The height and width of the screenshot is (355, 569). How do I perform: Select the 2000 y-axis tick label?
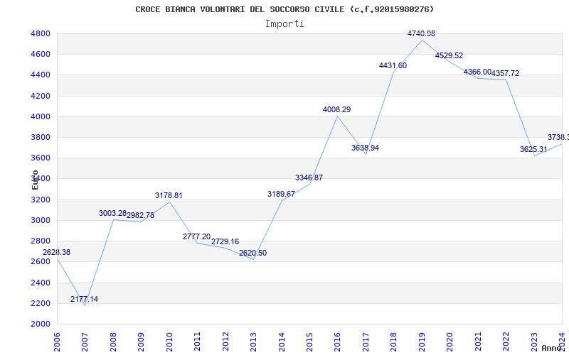click(x=40, y=324)
